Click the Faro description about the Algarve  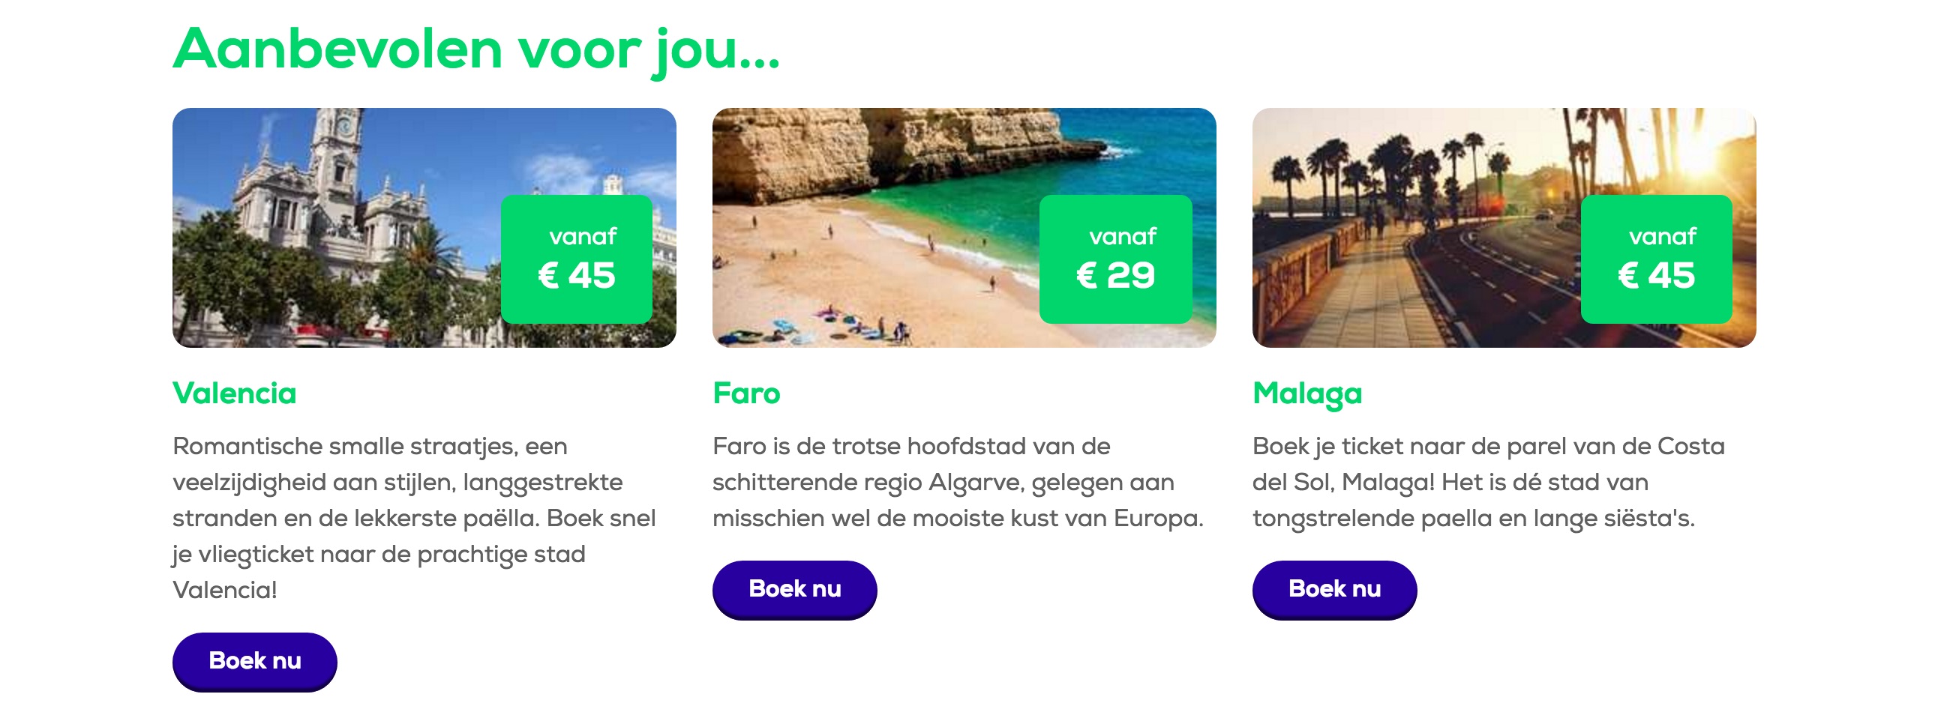(x=957, y=483)
